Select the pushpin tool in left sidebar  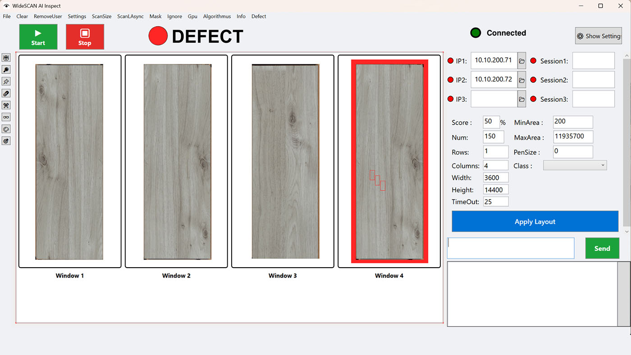6,82
